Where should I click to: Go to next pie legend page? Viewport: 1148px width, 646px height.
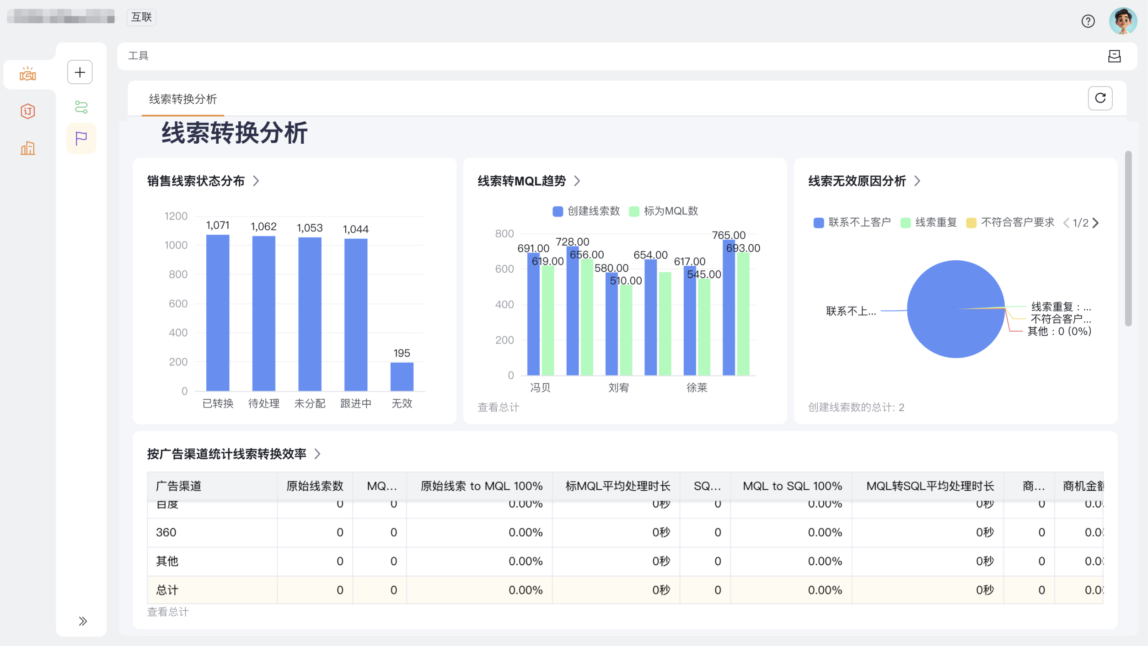[x=1096, y=223]
